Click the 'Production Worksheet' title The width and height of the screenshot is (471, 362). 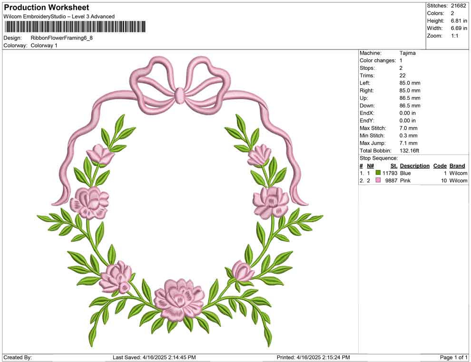[x=47, y=8]
